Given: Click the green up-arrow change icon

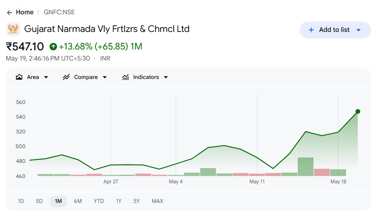Looking at the screenshot, I should click(x=53, y=47).
